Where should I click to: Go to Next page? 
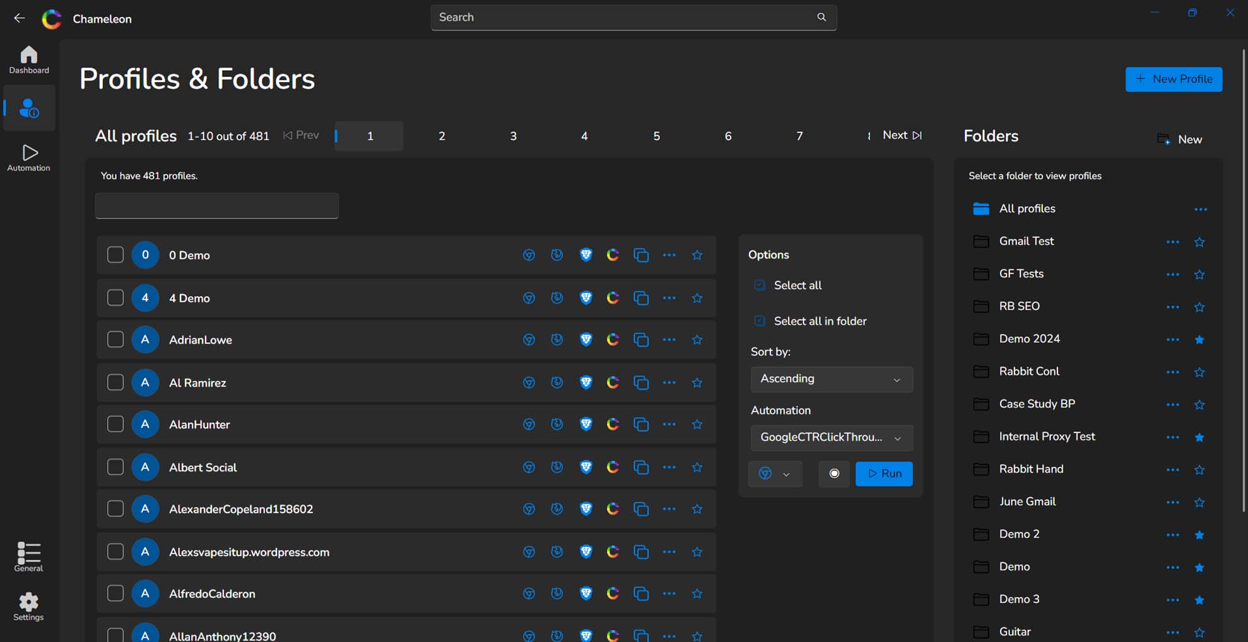[902, 135]
